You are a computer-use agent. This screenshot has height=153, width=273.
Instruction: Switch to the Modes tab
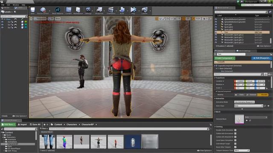(x=6, y=8)
